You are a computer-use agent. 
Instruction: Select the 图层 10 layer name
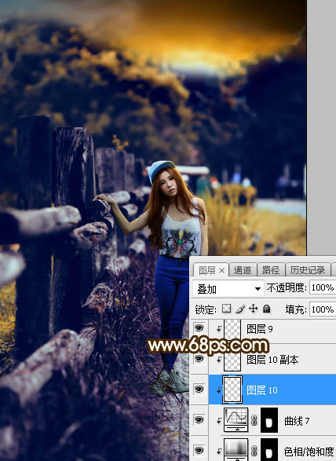(x=262, y=390)
